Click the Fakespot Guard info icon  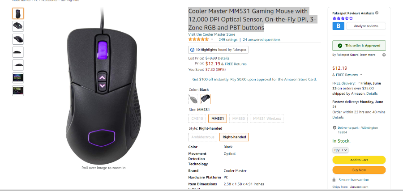point(384,55)
